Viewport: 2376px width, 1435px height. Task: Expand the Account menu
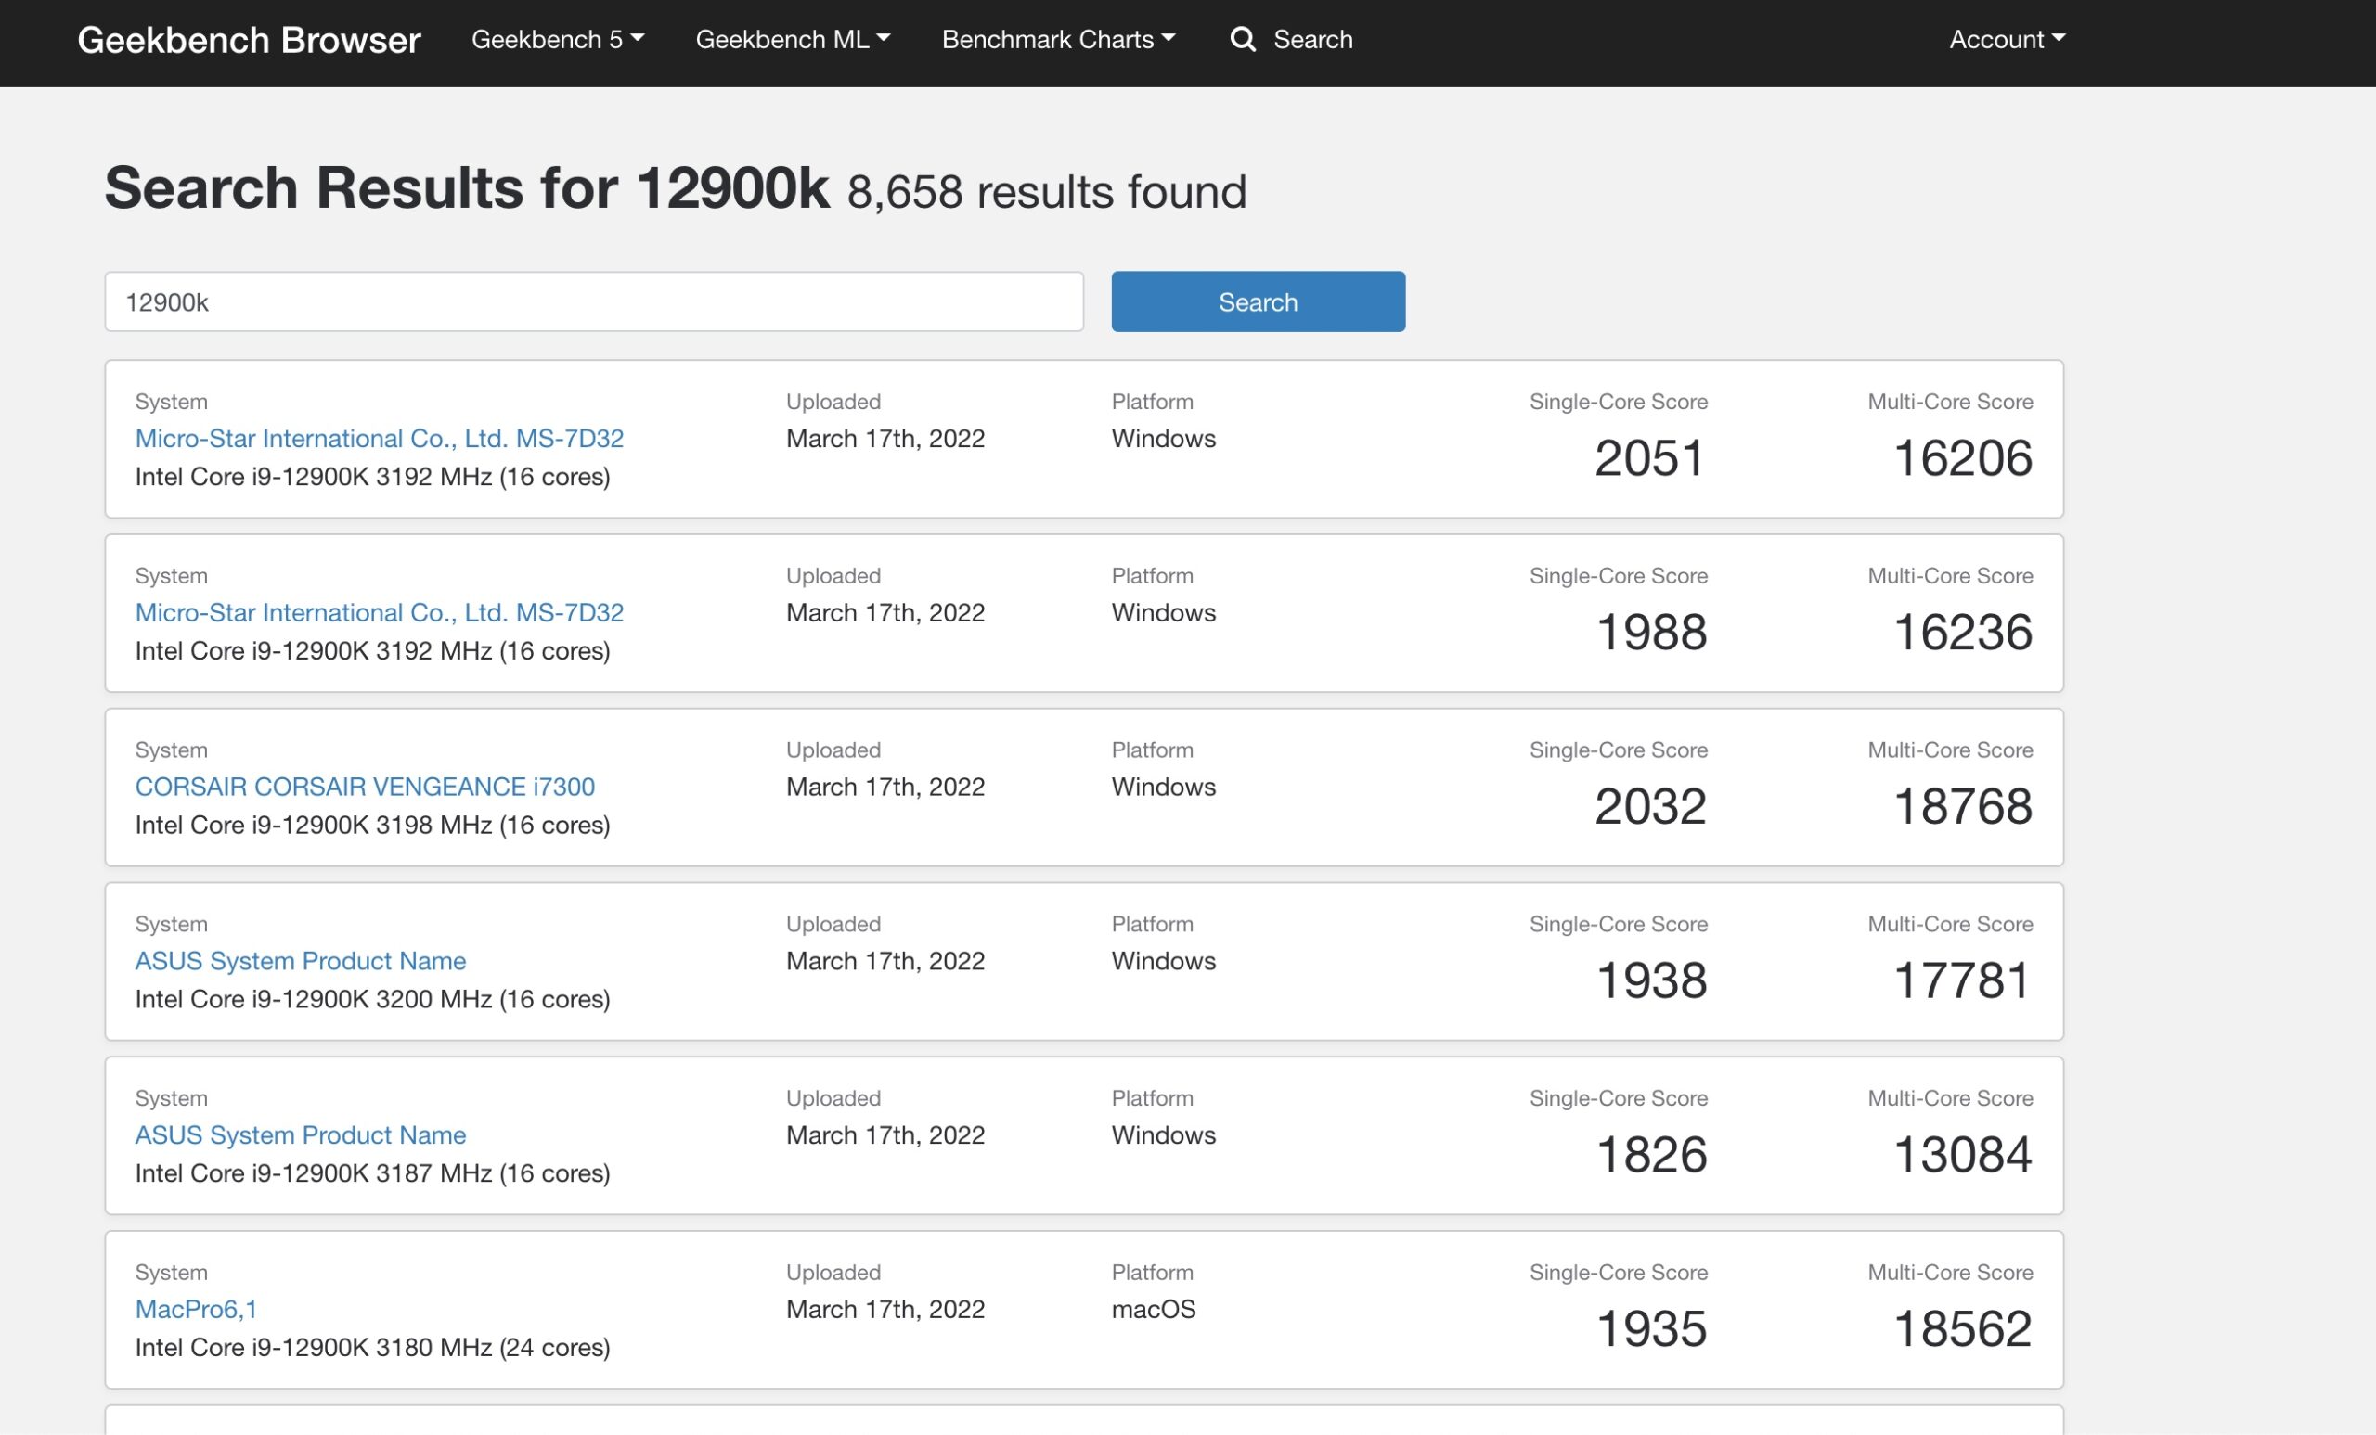pos(2007,40)
